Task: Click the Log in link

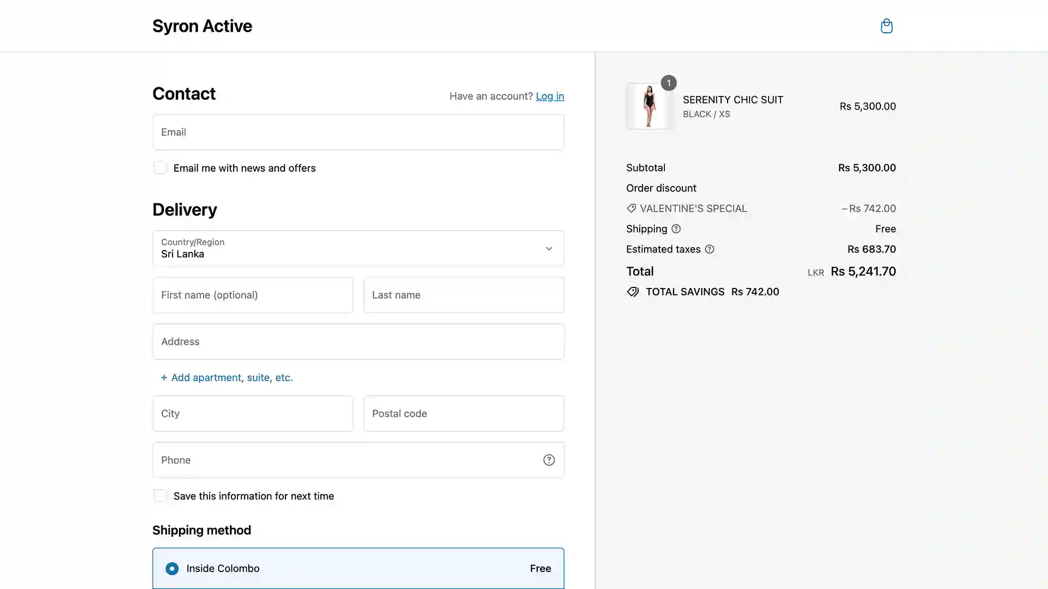Action: click(550, 95)
